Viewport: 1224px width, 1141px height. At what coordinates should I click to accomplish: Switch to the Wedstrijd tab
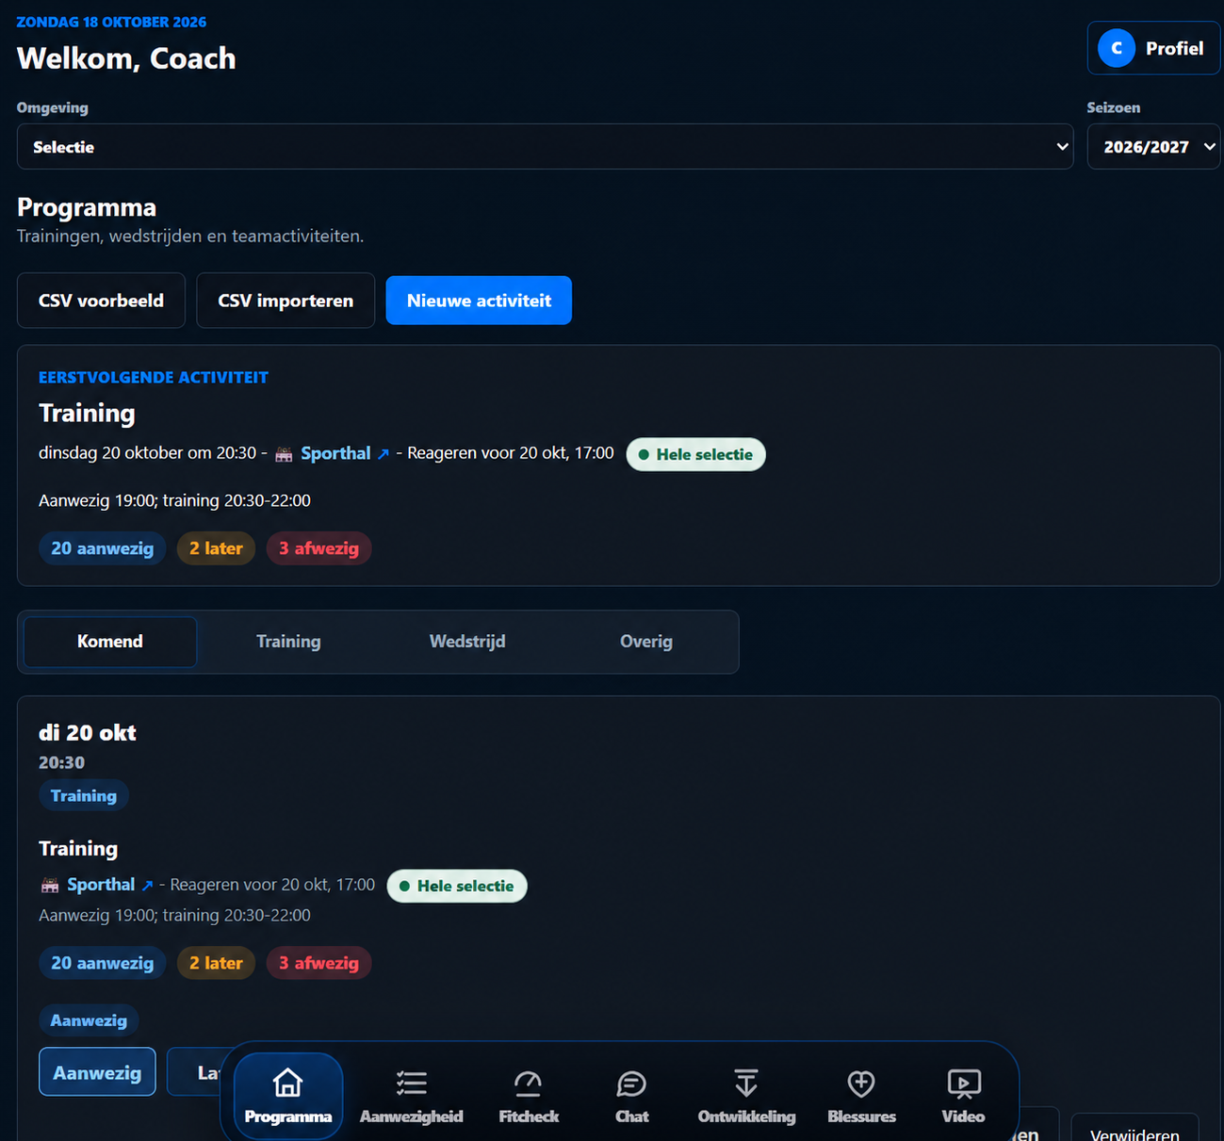click(x=467, y=642)
